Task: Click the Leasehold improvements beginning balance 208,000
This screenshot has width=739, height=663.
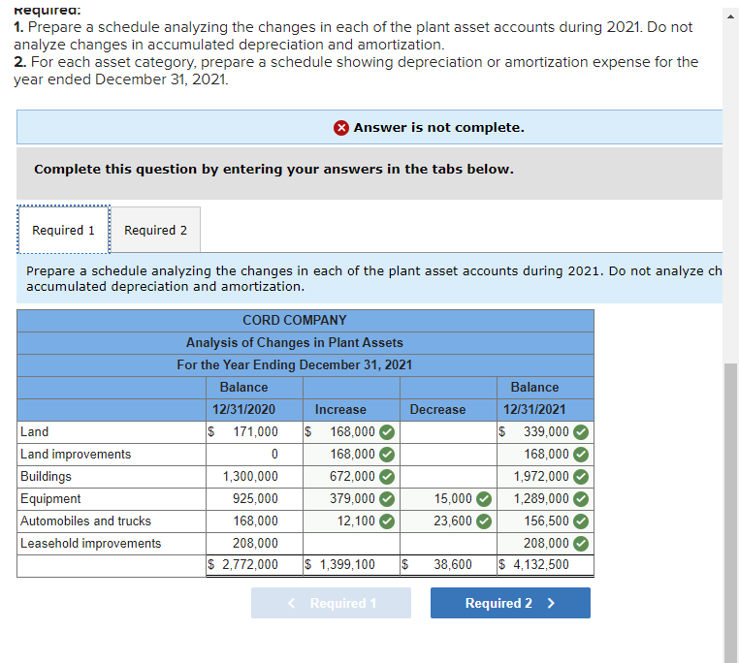Action: (255, 544)
